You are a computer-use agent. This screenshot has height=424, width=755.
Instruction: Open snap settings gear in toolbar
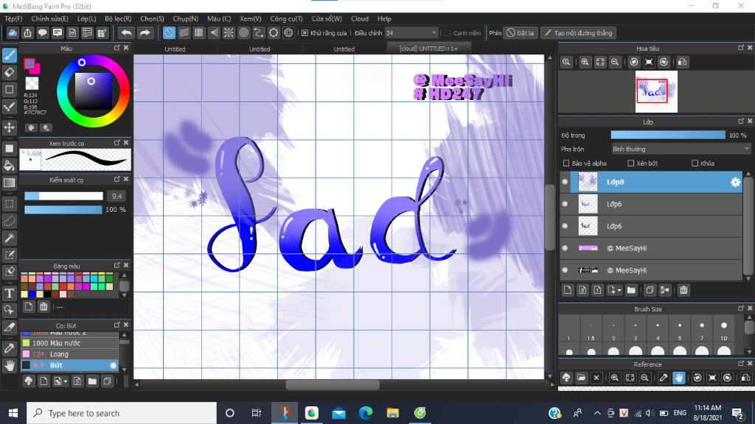click(288, 32)
